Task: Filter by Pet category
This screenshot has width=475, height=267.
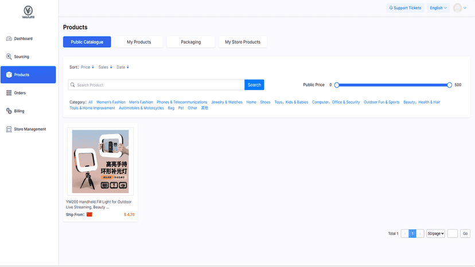Action: point(181,108)
